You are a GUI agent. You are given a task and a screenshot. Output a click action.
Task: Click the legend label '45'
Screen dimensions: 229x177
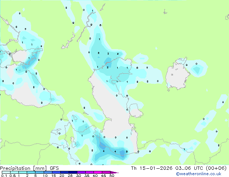(x=104, y=176)
